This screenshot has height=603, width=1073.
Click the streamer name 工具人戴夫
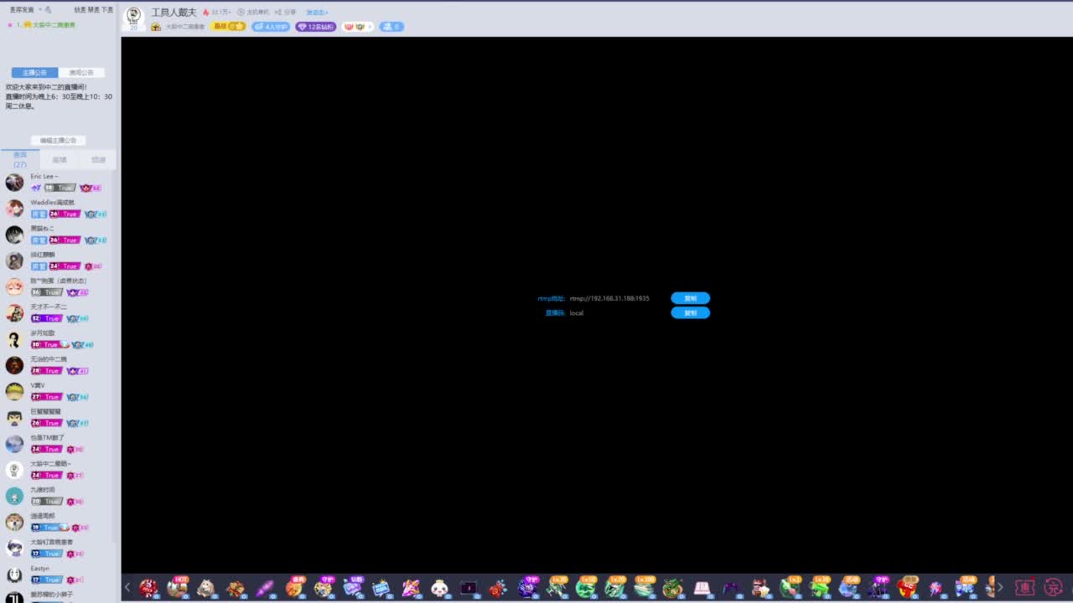point(174,13)
